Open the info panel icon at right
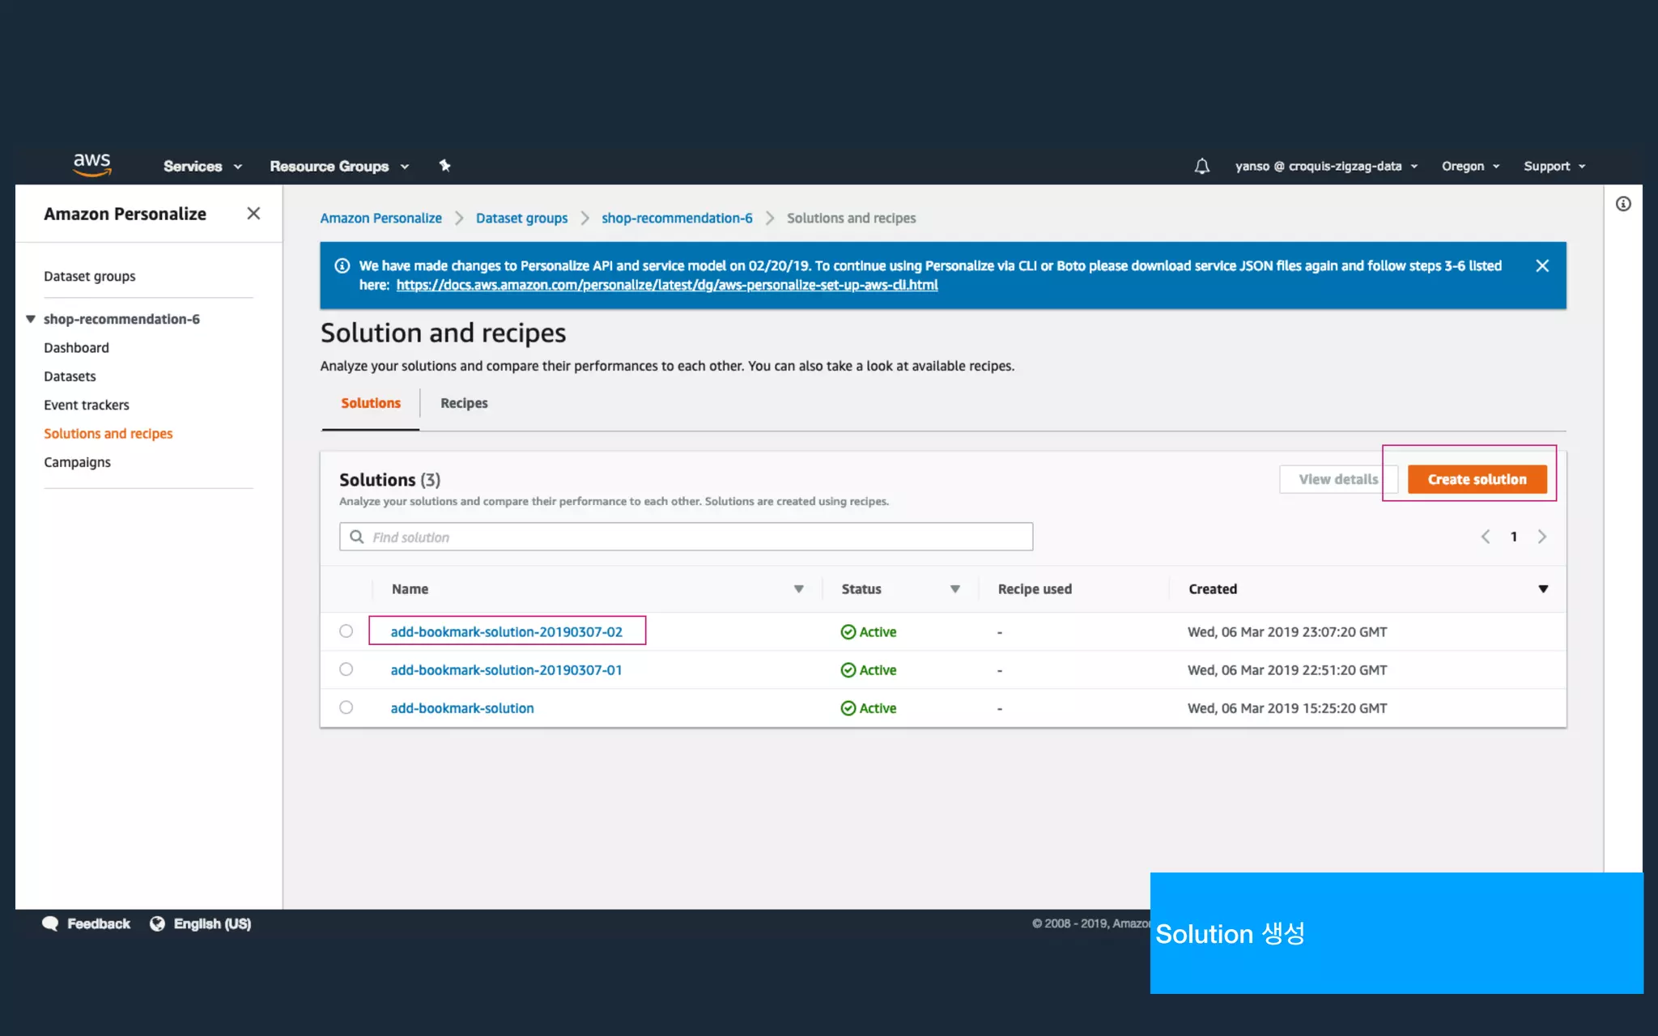 pos(1623,204)
